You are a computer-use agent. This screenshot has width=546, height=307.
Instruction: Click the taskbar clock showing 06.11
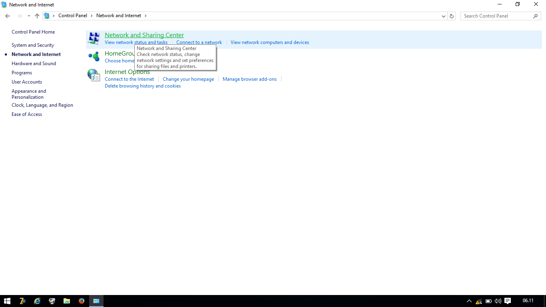(x=528, y=301)
